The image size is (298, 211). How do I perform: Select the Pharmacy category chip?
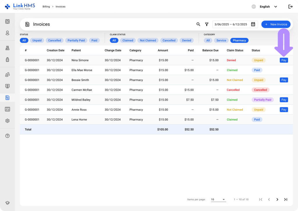point(239,40)
